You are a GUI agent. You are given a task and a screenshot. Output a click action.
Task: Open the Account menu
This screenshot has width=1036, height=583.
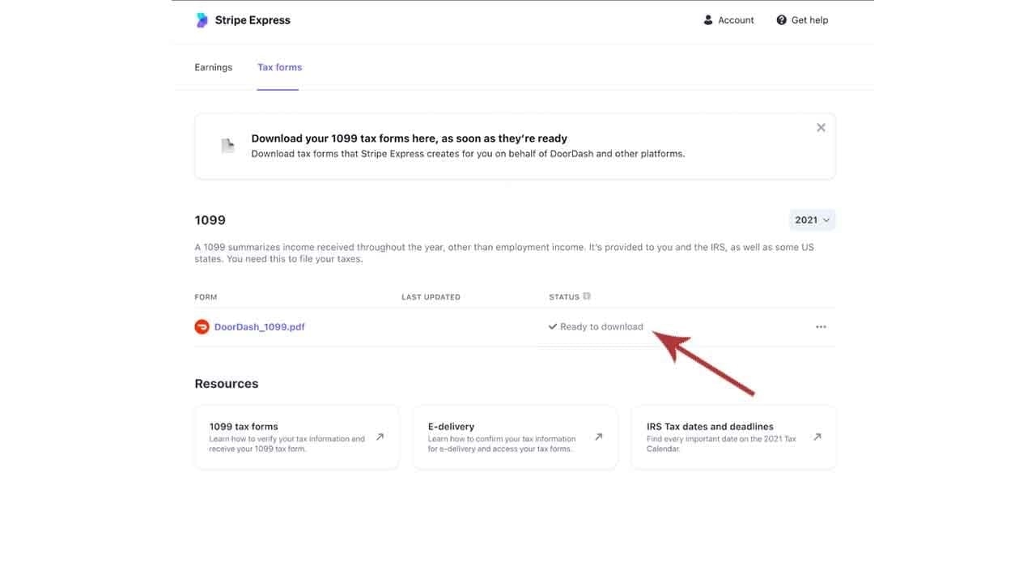click(728, 20)
